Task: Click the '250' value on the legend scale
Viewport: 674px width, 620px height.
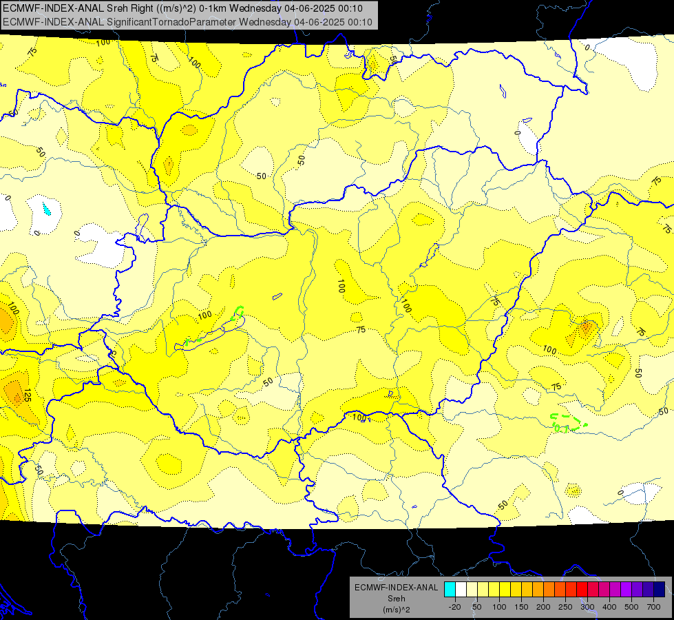Action: click(565, 607)
